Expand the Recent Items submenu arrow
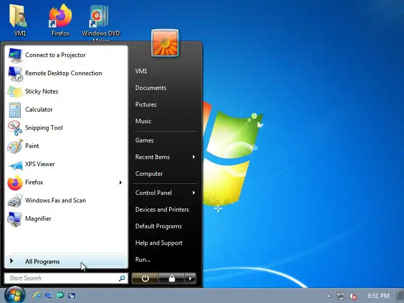The height and width of the screenshot is (303, 404). pyautogui.click(x=194, y=157)
